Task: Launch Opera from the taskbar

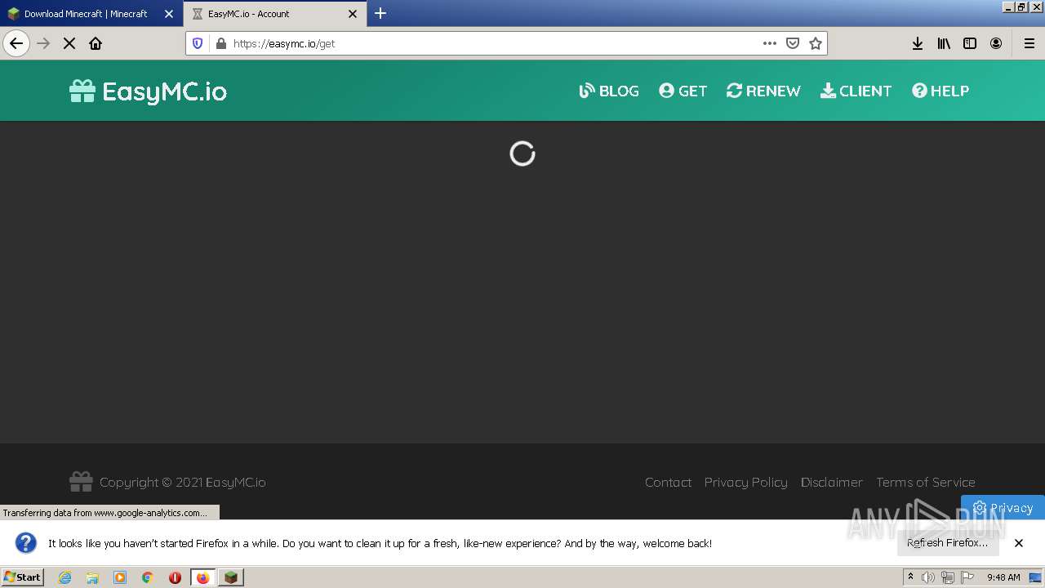Action: click(x=175, y=577)
